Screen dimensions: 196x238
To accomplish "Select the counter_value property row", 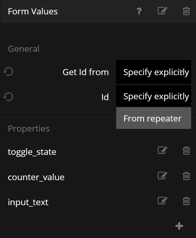I will [x=36, y=177].
